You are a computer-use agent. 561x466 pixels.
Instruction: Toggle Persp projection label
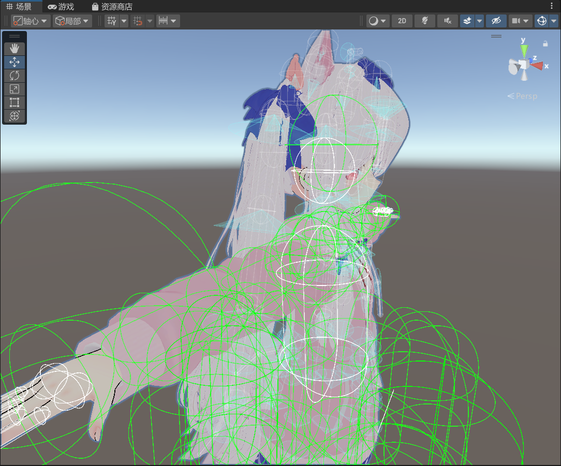[522, 96]
